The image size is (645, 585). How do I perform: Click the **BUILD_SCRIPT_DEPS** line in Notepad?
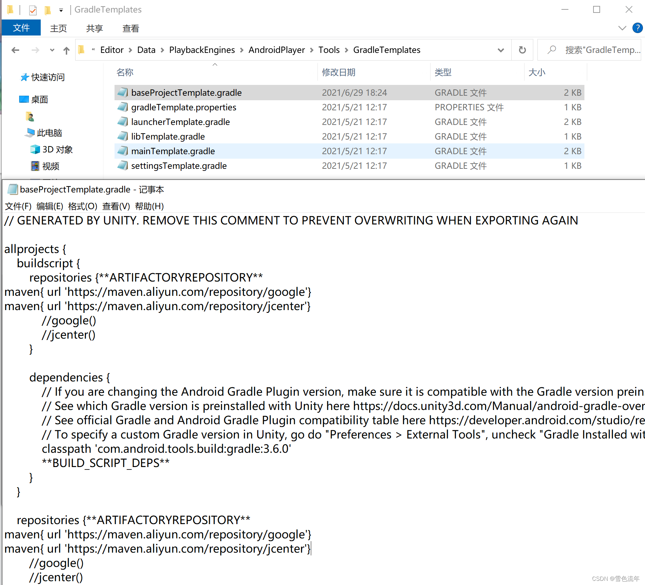105,463
